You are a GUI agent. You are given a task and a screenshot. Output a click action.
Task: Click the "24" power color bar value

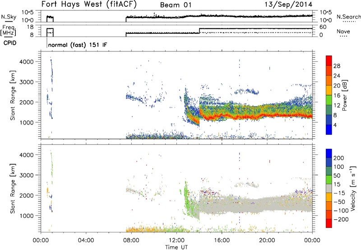(x=337, y=76)
